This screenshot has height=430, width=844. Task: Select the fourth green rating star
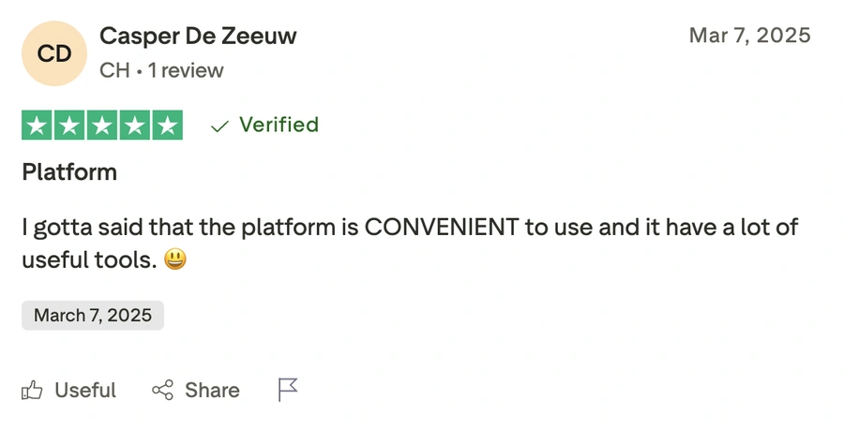coord(135,126)
